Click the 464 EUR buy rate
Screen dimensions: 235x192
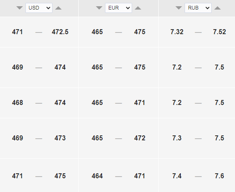click(x=97, y=176)
